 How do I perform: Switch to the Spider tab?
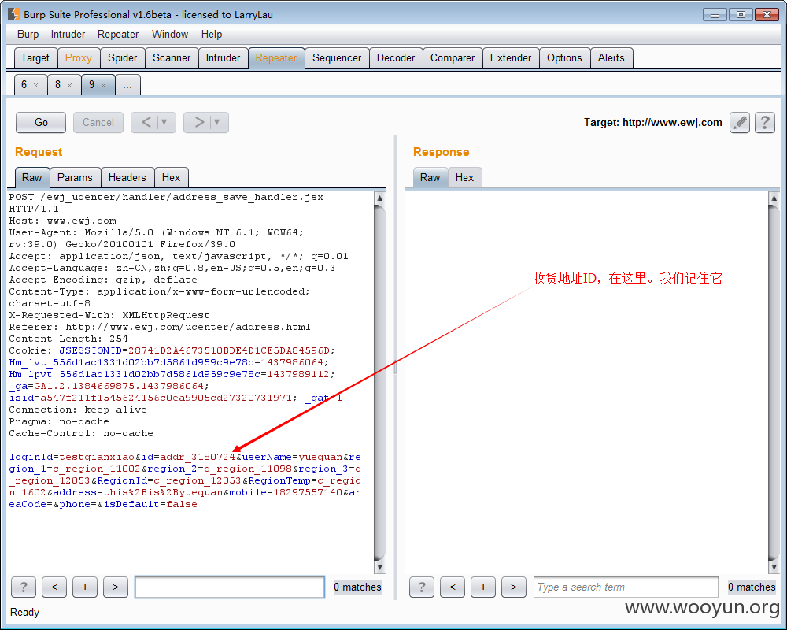[123, 57]
